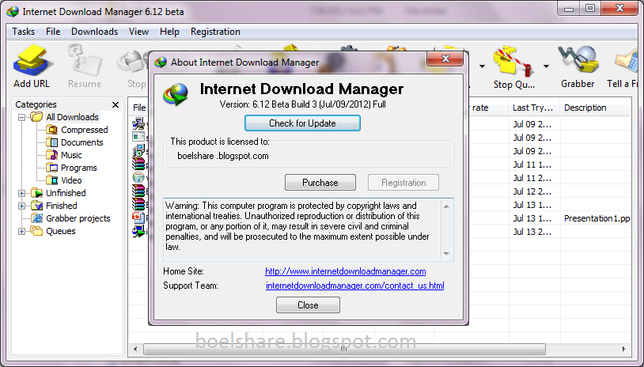Image resolution: width=644 pixels, height=367 pixels.
Task: Click the Close button in About dialog
Action: (308, 305)
